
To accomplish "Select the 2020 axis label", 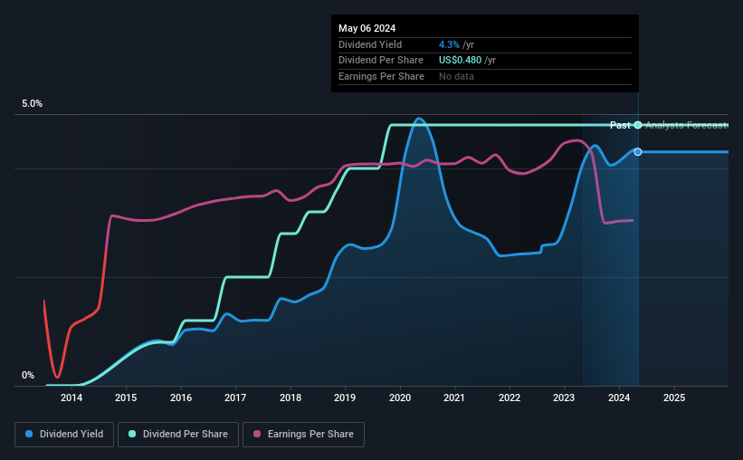I will tap(400, 398).
